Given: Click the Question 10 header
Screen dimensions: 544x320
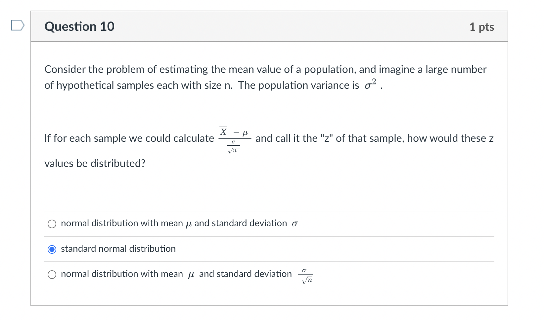Looking at the screenshot, I should tap(79, 27).
